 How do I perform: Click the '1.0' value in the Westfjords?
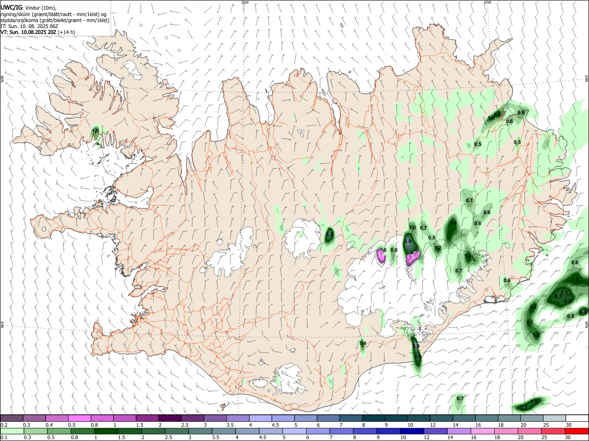(x=96, y=131)
